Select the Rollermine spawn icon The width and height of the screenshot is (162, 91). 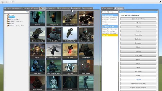(70, 67)
